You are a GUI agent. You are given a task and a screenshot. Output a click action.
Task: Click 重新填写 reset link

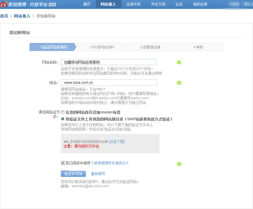click(x=98, y=174)
